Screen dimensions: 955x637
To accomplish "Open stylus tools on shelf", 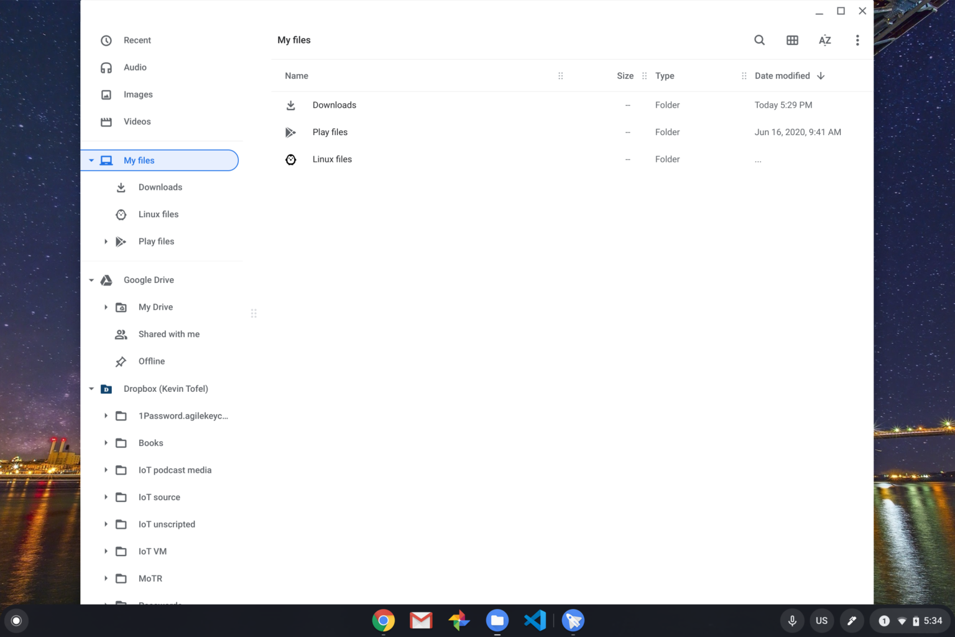I will click(852, 621).
